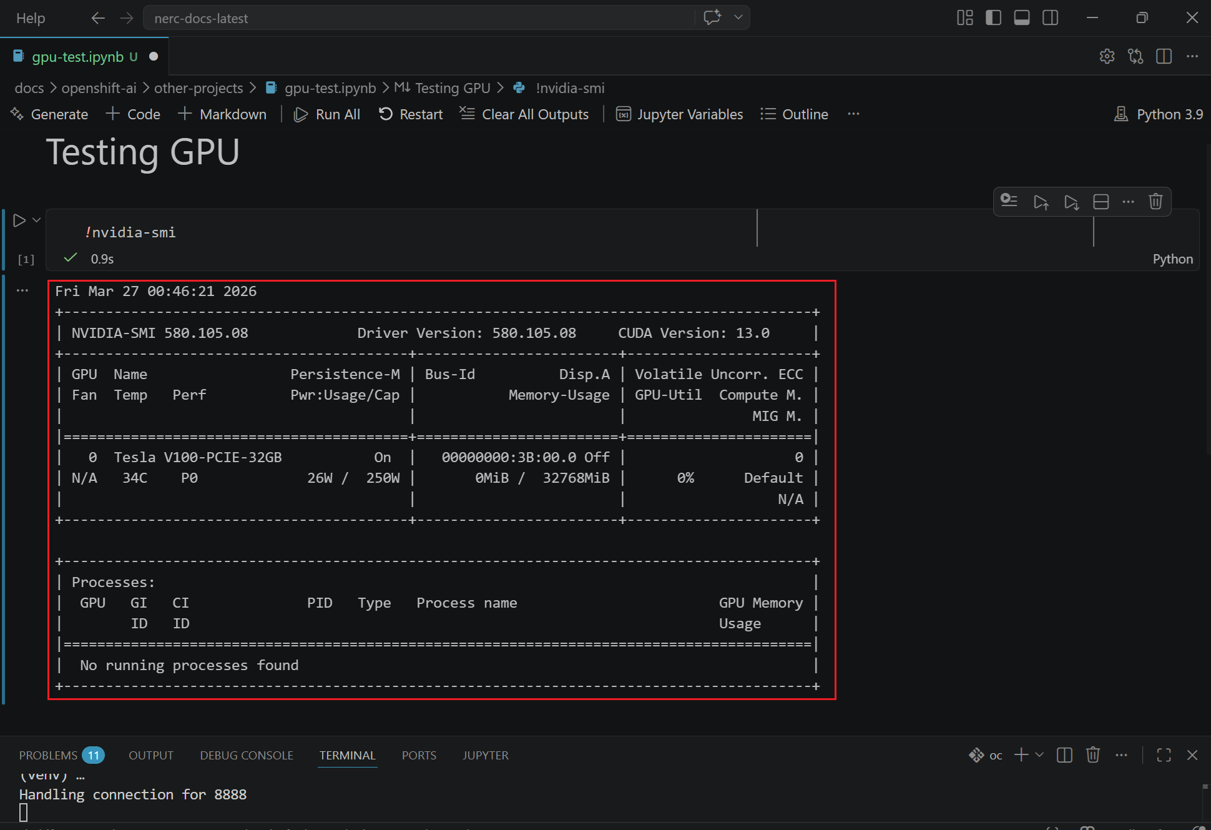Toggle the primary side bar
The height and width of the screenshot is (830, 1211).
pyautogui.click(x=993, y=17)
